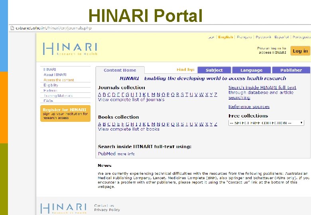
Task: Open Training Materials in sidebar
Action: 58,96
